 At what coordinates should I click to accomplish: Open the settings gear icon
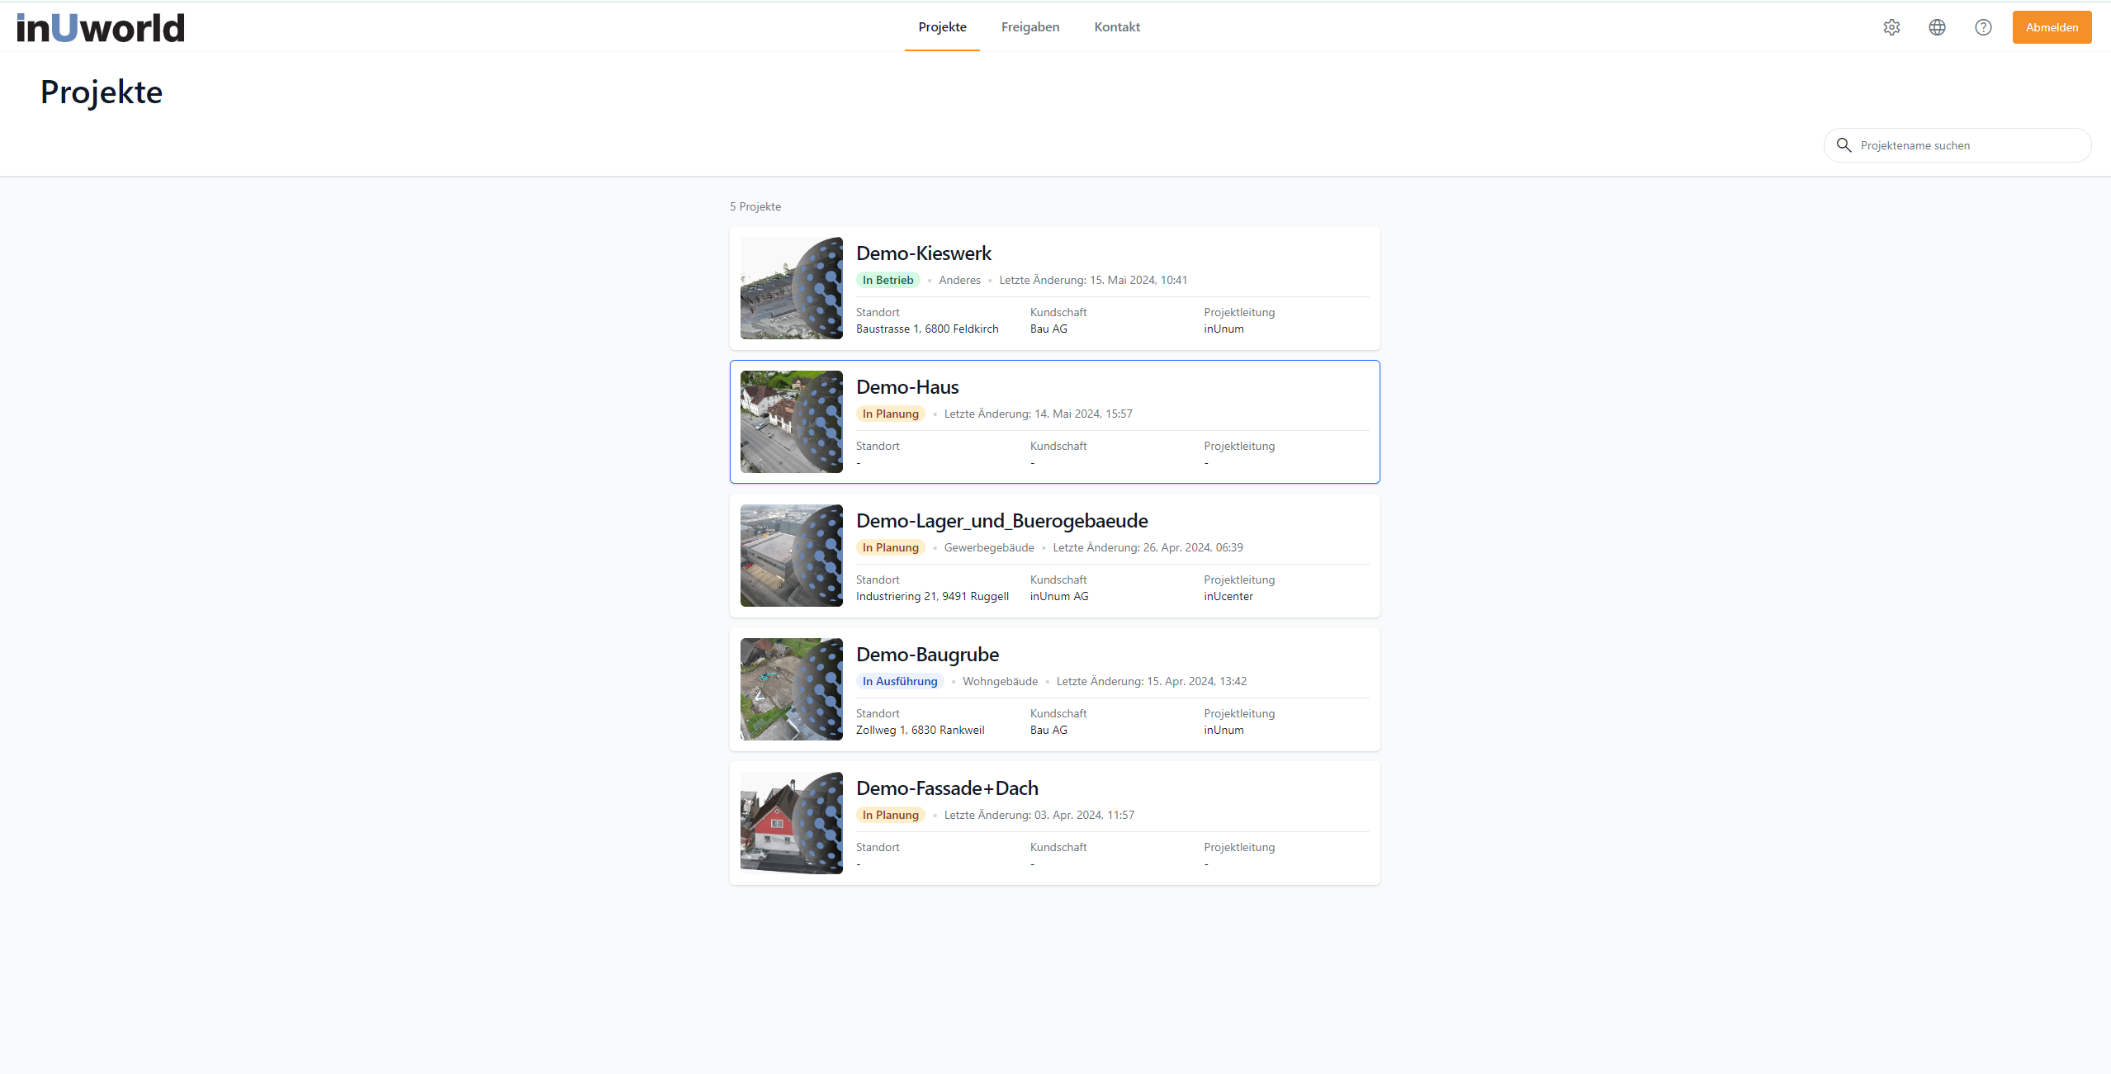pos(1891,27)
